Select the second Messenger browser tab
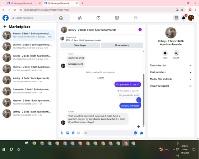Viewport: 199px width, 159px height. (x=61, y=3)
